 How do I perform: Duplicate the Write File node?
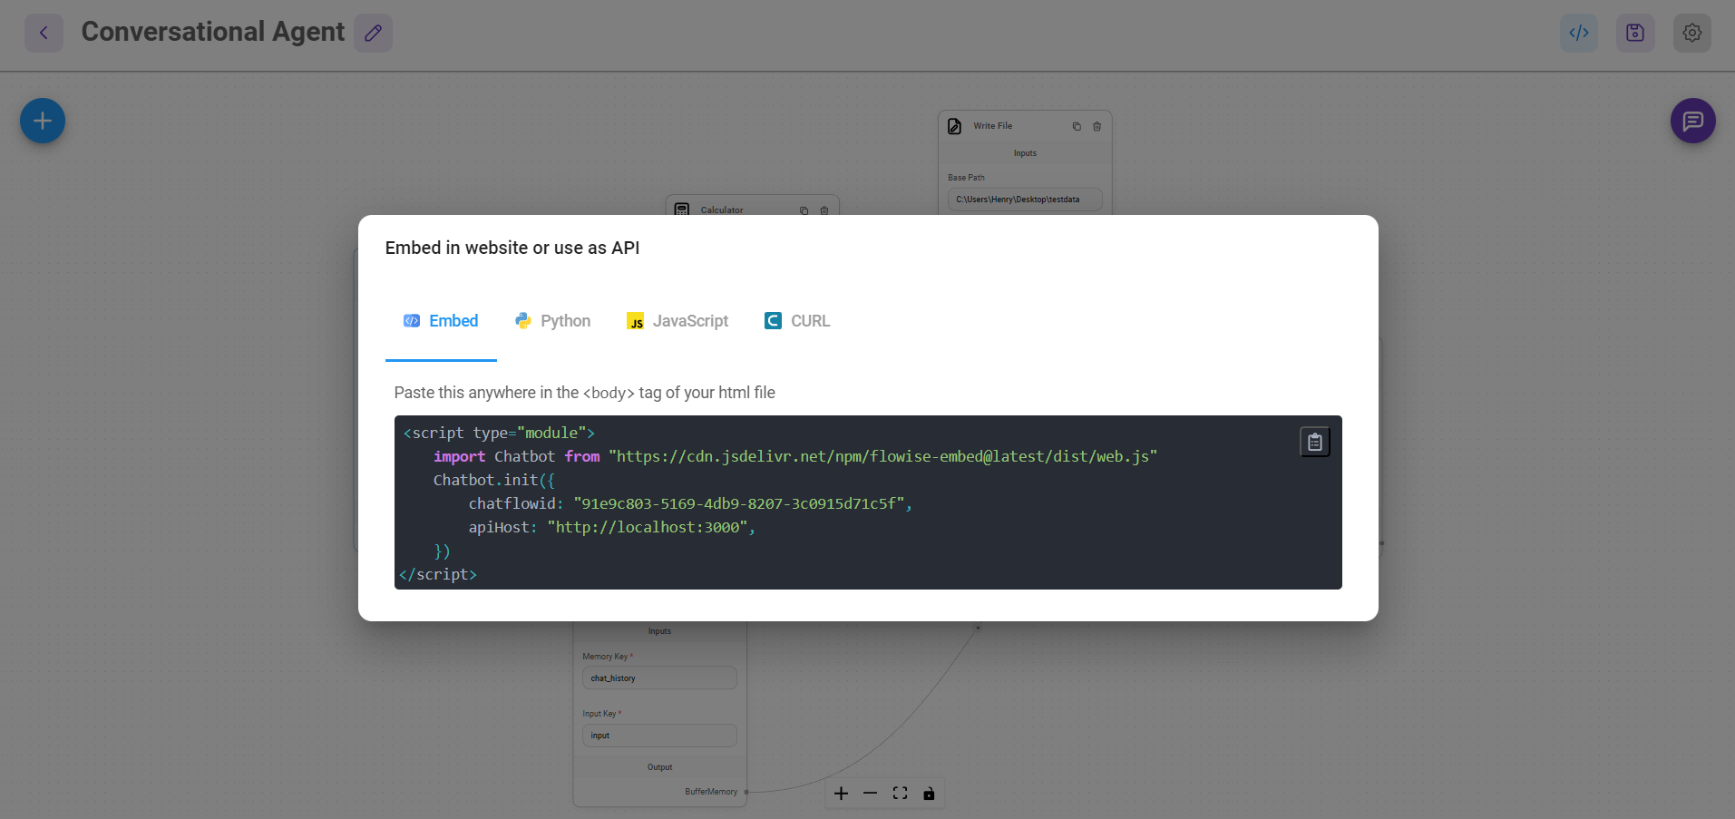click(1077, 127)
